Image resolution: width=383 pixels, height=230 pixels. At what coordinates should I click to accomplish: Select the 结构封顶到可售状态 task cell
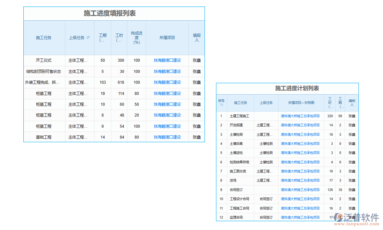pos(44,71)
